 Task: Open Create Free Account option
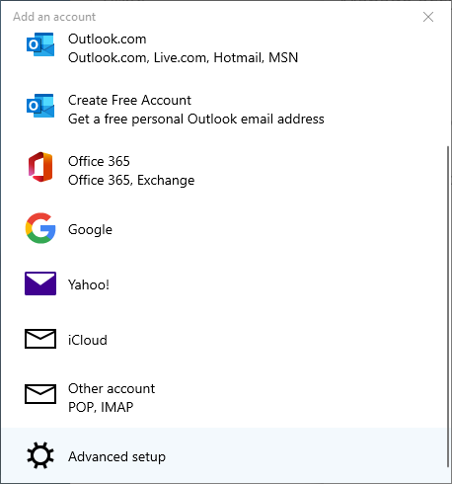(x=129, y=100)
